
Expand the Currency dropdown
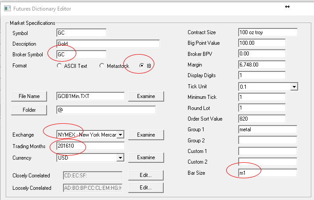(120, 157)
